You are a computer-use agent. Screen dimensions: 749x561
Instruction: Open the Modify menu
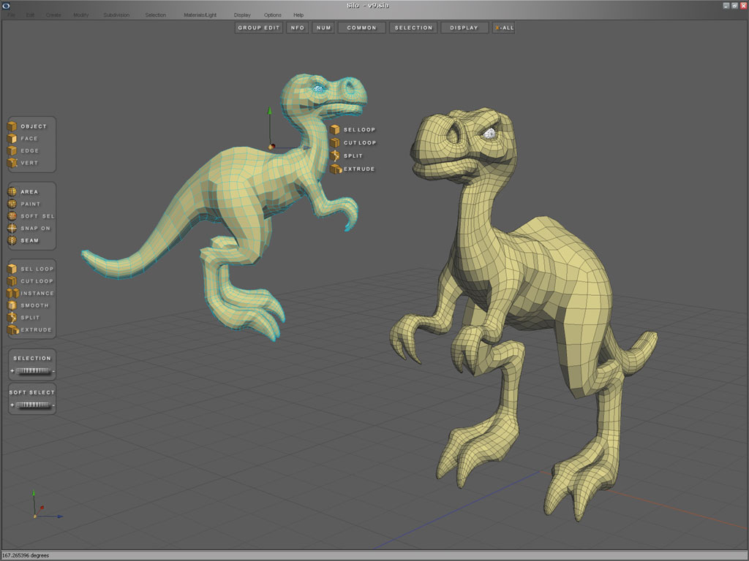coord(81,15)
